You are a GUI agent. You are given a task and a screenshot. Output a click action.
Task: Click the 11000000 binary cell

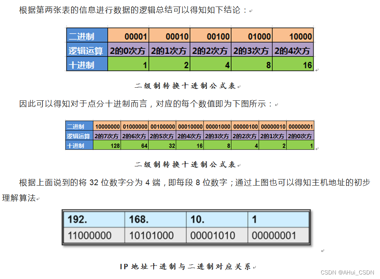pos(94,235)
